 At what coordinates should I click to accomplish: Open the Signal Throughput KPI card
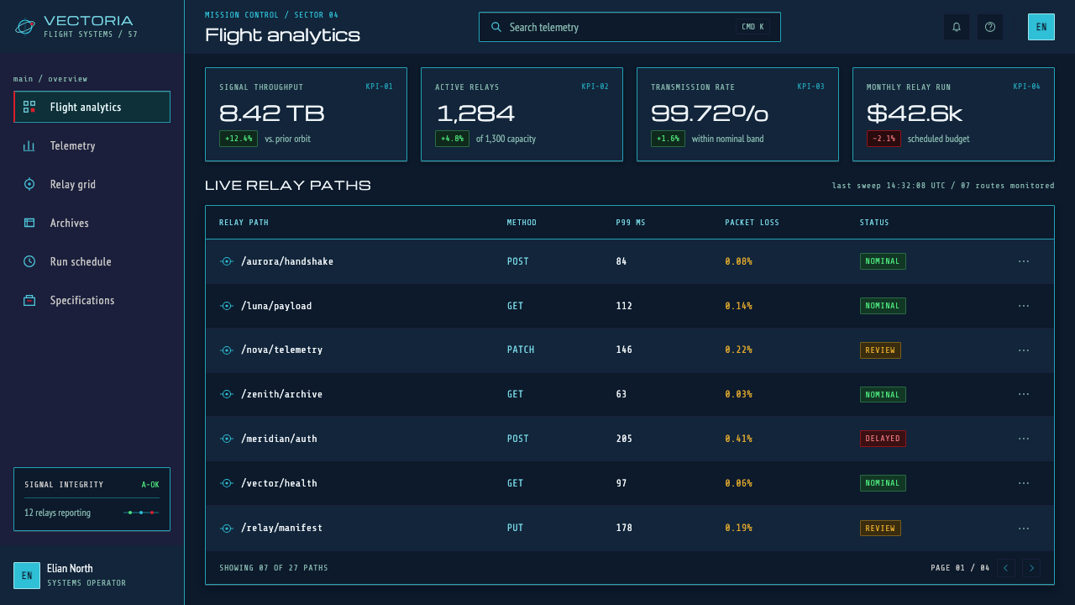(x=306, y=114)
